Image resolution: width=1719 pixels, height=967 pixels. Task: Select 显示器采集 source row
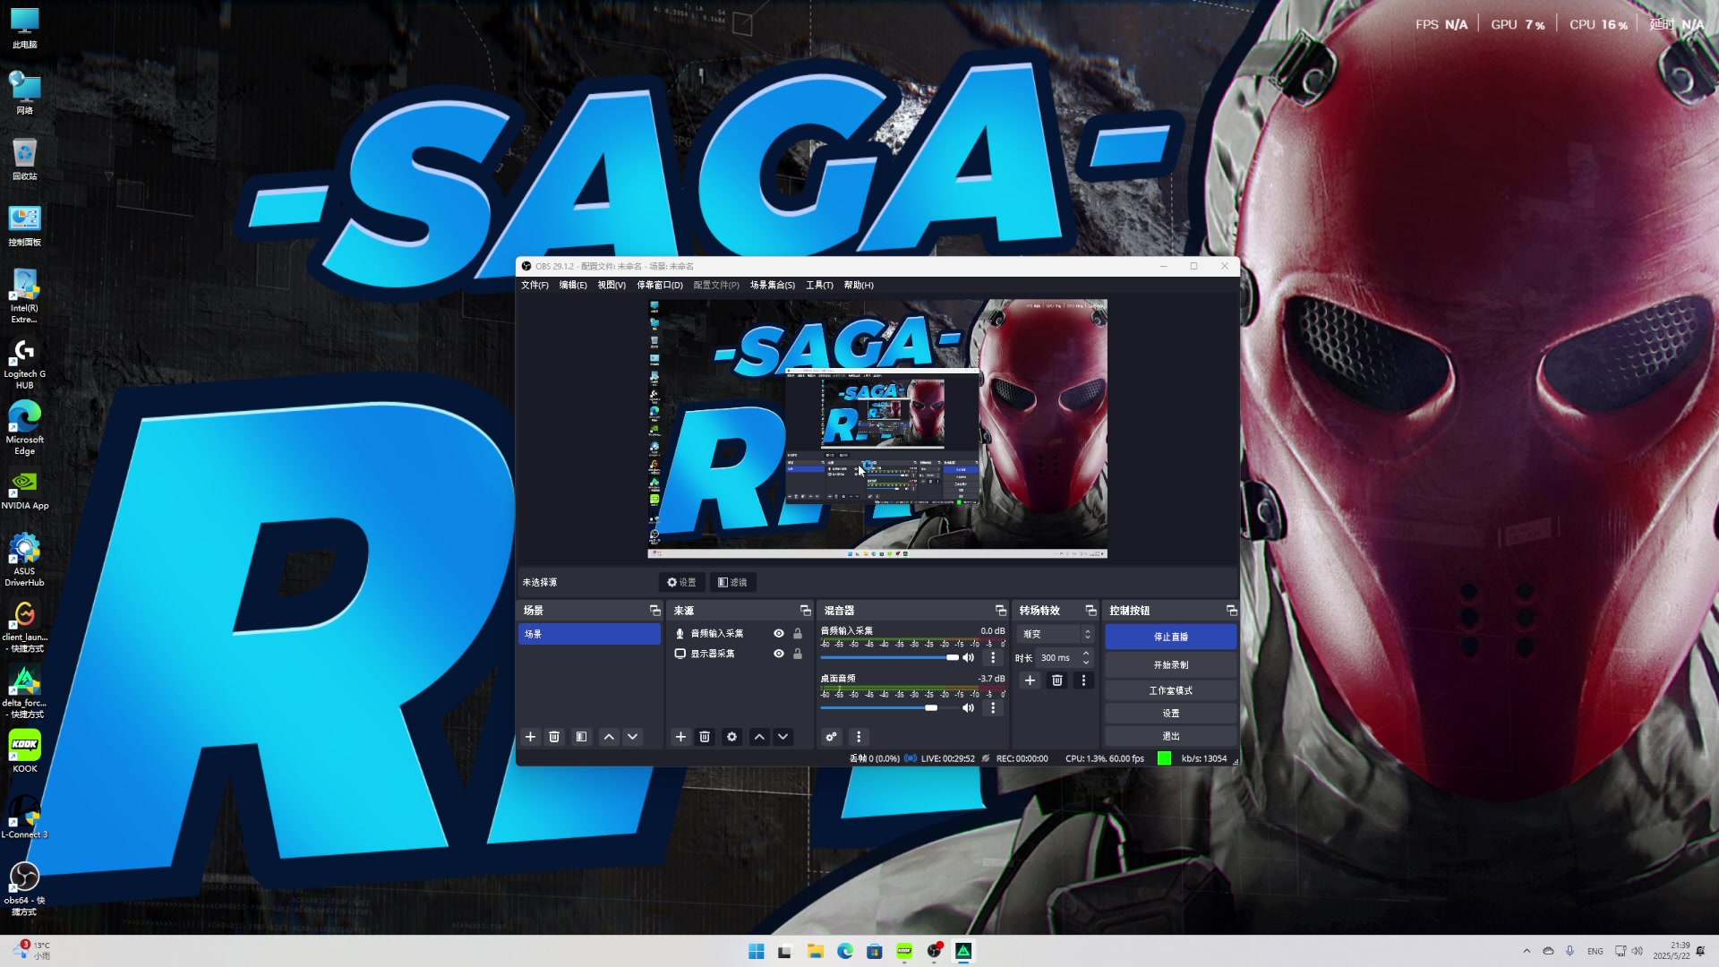[x=740, y=654]
